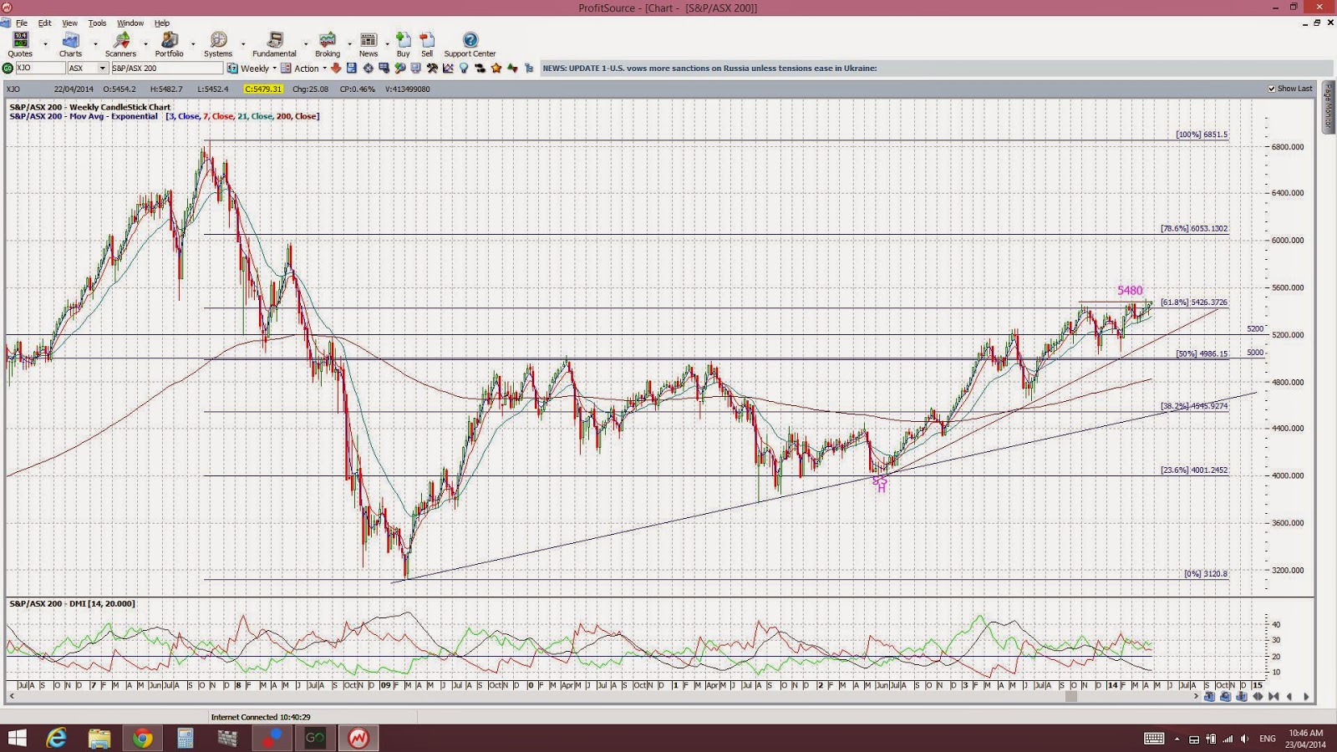This screenshot has width=1337, height=752.
Task: Open the Windows Start button
Action: coord(17,738)
